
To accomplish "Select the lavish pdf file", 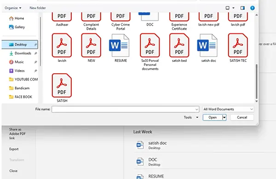I will click(238, 19).
